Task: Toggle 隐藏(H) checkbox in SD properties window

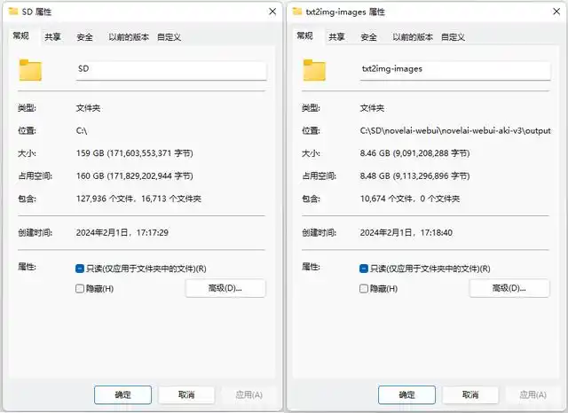Action: pos(80,289)
